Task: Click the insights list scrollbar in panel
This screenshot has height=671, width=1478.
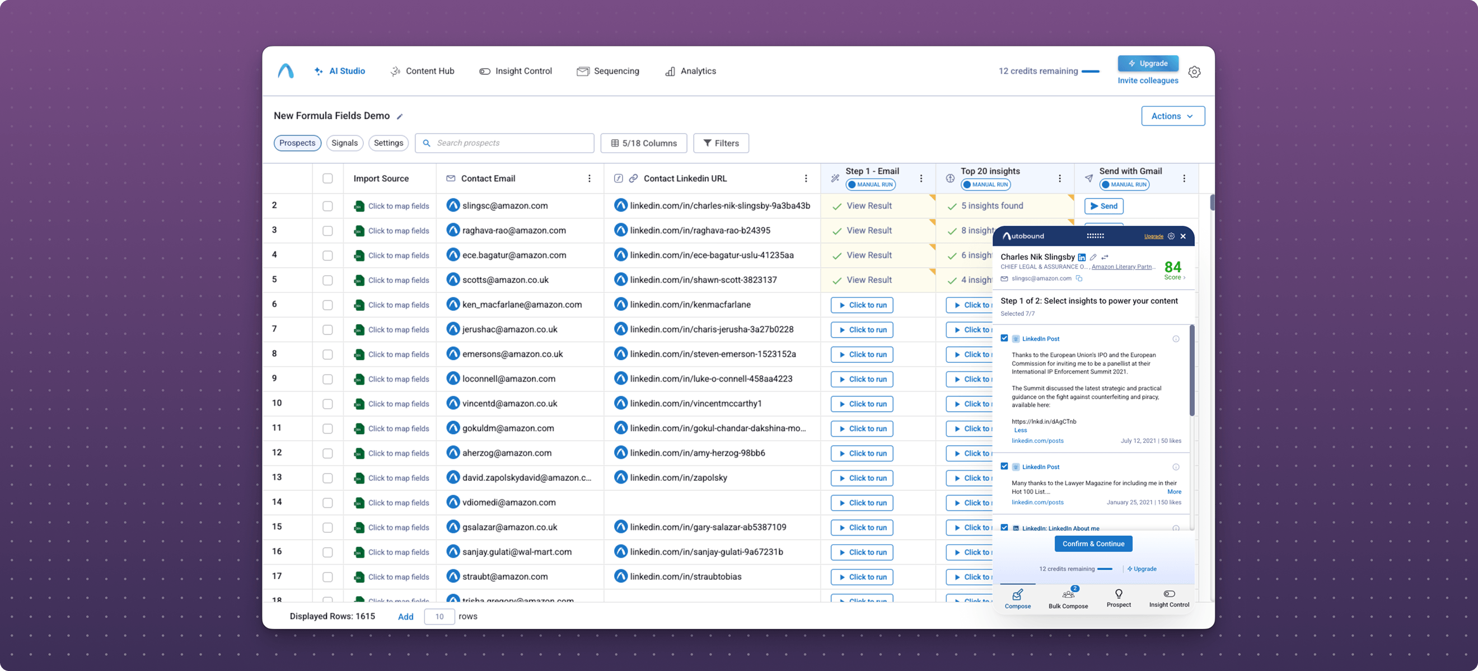Action: pos(1192,371)
